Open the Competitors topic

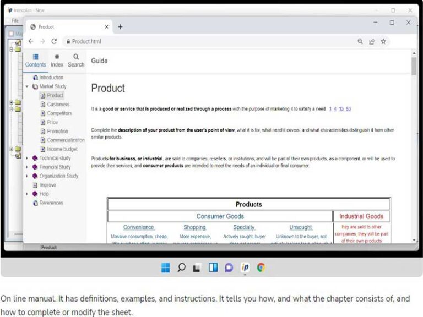coord(59,113)
